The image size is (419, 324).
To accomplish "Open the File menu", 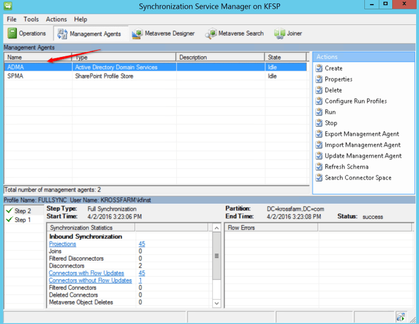I will [12, 19].
